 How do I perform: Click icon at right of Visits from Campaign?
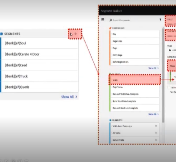[156, 126]
